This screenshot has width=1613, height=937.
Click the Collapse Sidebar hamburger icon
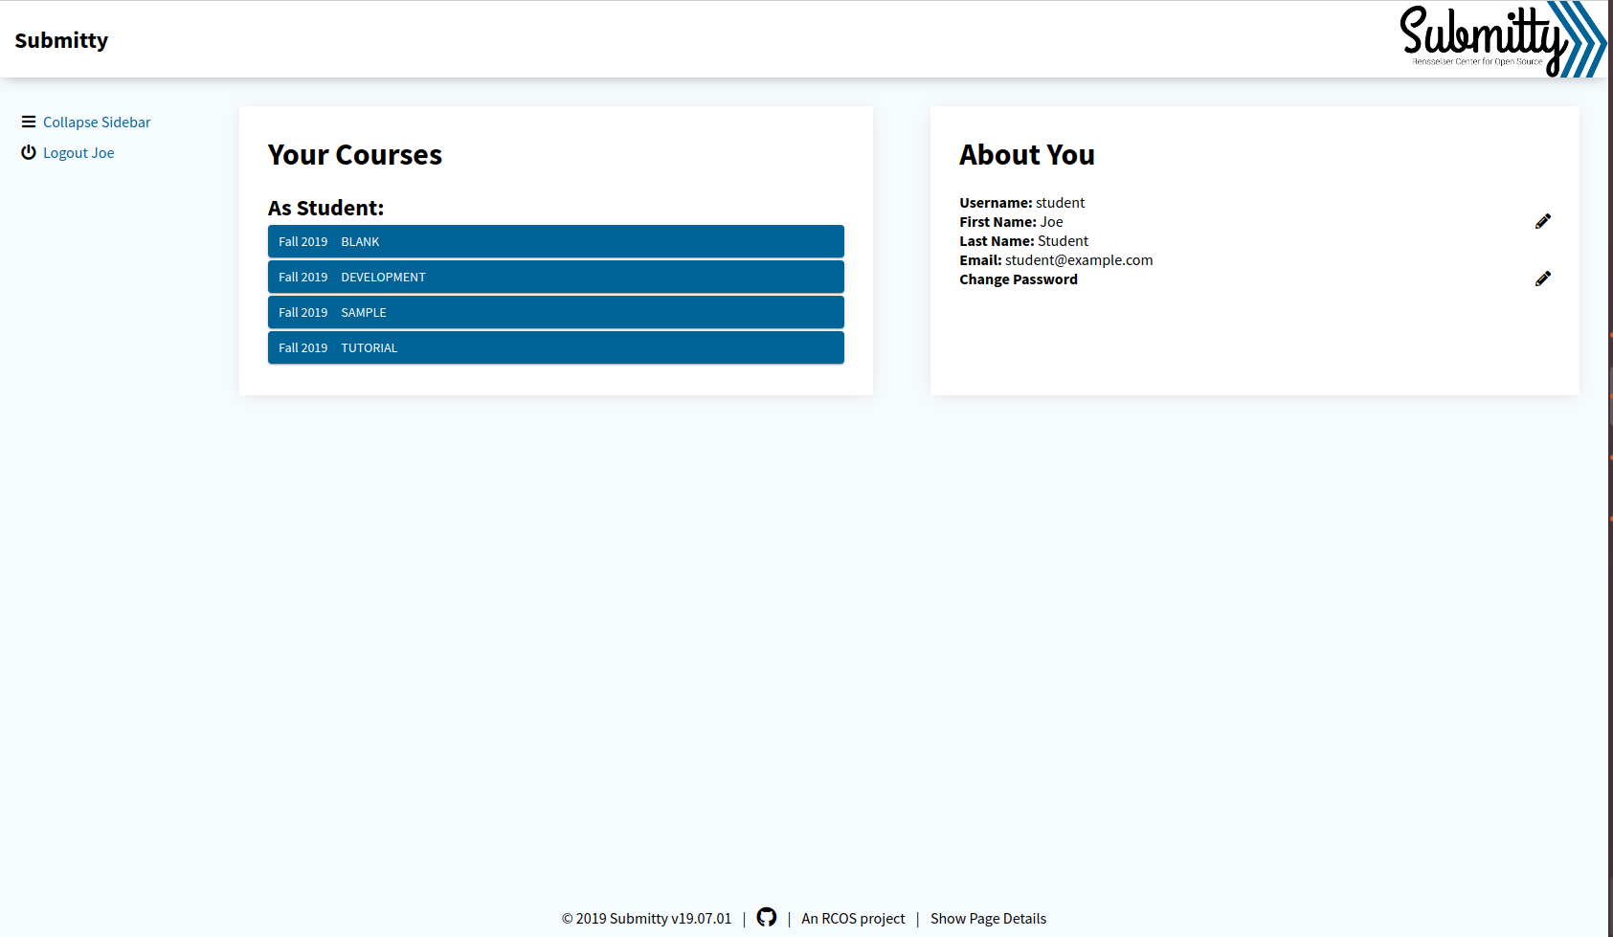click(29, 123)
